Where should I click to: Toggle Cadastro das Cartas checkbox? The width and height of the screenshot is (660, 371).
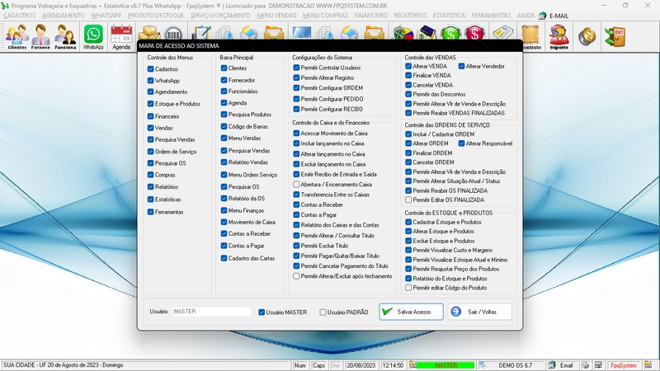[224, 258]
